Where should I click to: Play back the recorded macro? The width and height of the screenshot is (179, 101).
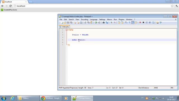147,22
